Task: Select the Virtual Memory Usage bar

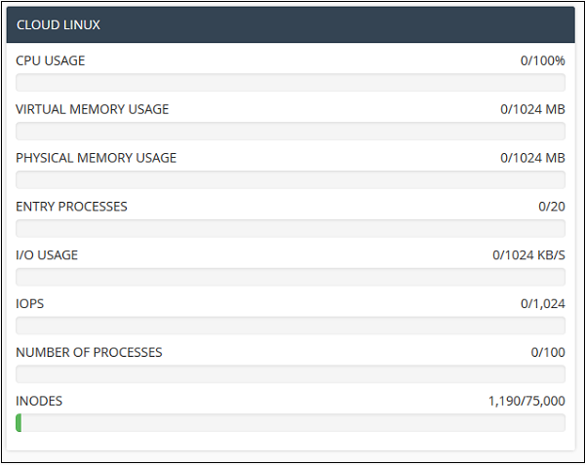Action: click(x=291, y=131)
